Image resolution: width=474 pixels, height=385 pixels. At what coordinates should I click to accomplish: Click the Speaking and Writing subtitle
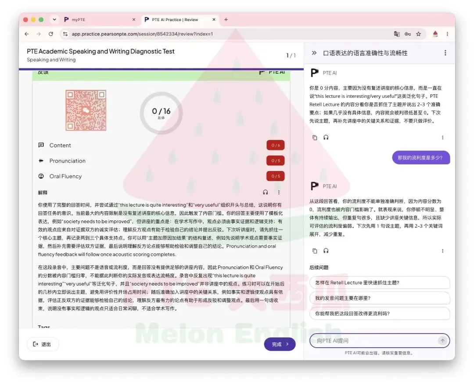coord(51,60)
